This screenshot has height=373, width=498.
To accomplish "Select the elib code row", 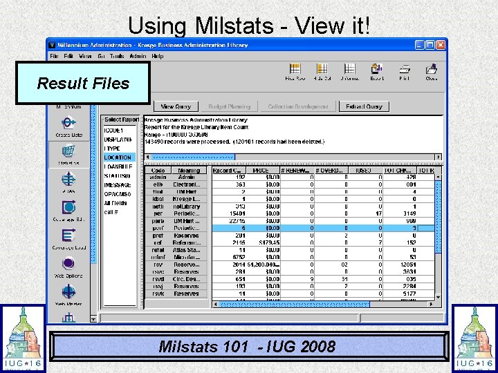I will click(176, 184).
